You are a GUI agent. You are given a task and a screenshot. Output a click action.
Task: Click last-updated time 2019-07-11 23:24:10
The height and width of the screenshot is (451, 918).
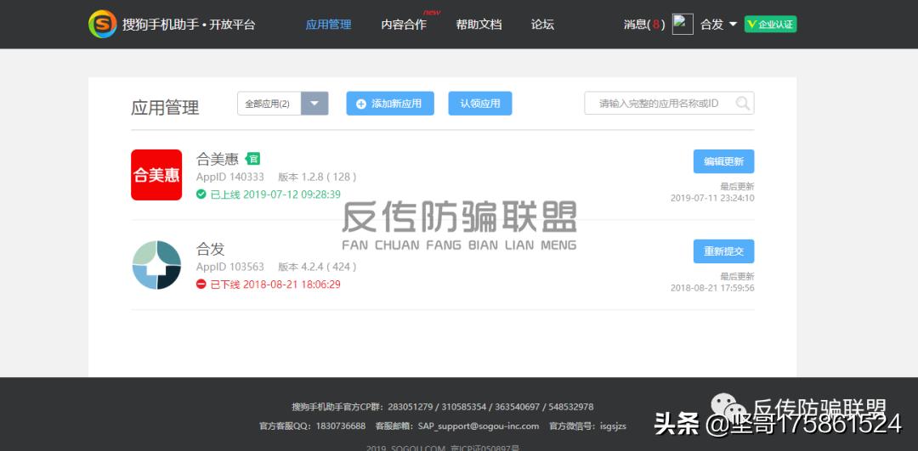tap(712, 198)
